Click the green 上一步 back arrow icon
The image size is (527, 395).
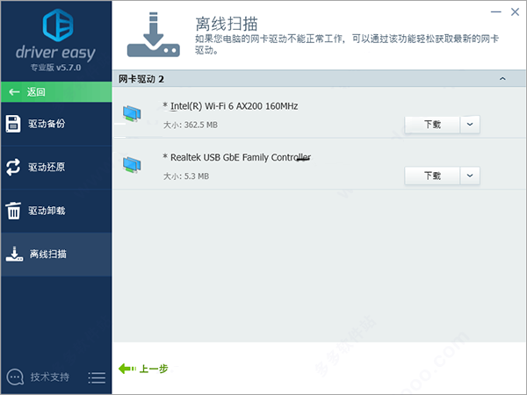127,369
